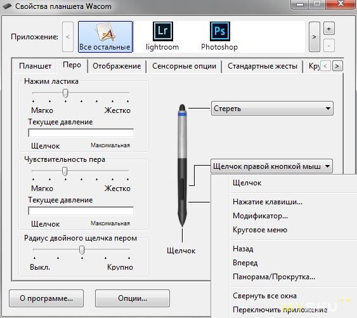Add application with the plus button
The image size is (357, 318).
(x=328, y=29)
